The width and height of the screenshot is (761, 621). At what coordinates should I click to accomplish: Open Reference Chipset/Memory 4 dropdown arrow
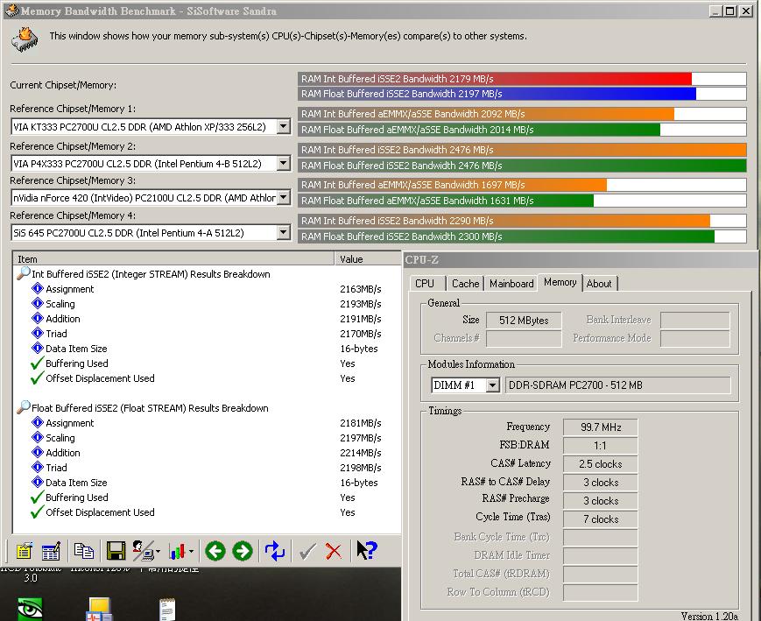click(283, 233)
